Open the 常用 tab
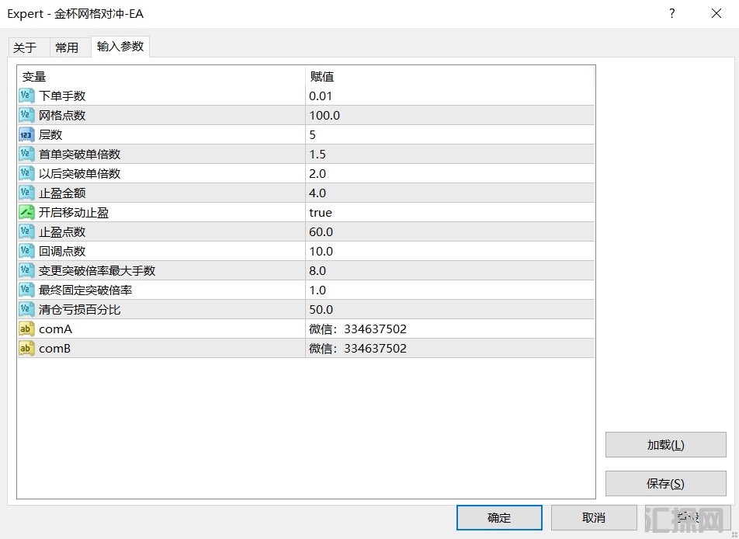739x539 pixels. point(67,47)
